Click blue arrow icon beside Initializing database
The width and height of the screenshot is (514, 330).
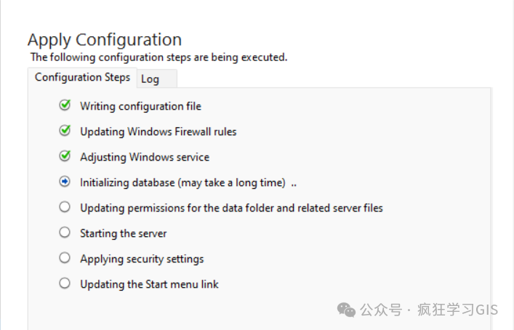[65, 182]
